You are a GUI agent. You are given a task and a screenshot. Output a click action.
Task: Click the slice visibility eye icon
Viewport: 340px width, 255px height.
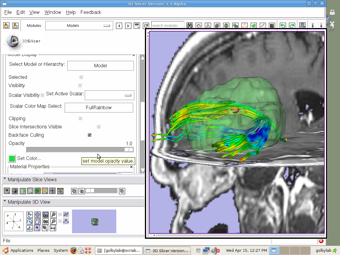pos(7,191)
